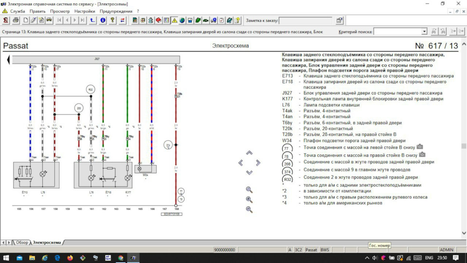Click the clipboard checklist icon
467x263 pixels.
pos(222,20)
